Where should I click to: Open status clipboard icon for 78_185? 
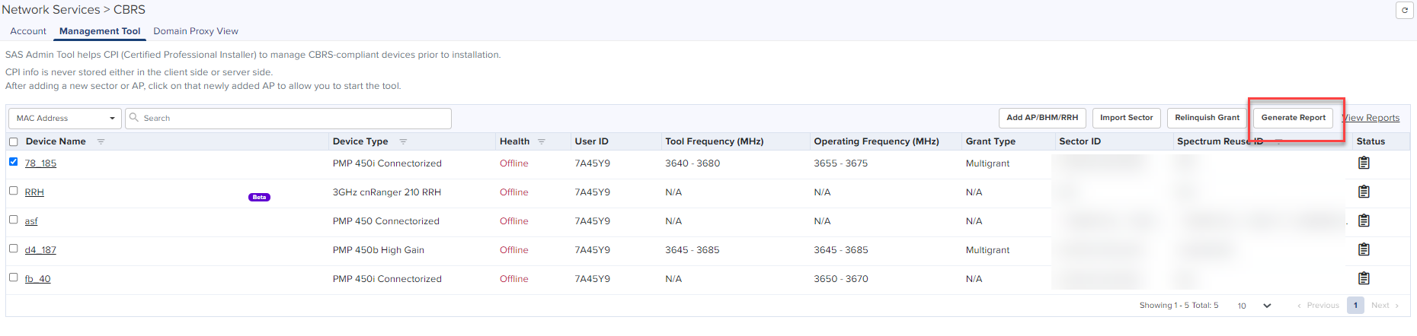[x=1364, y=163]
